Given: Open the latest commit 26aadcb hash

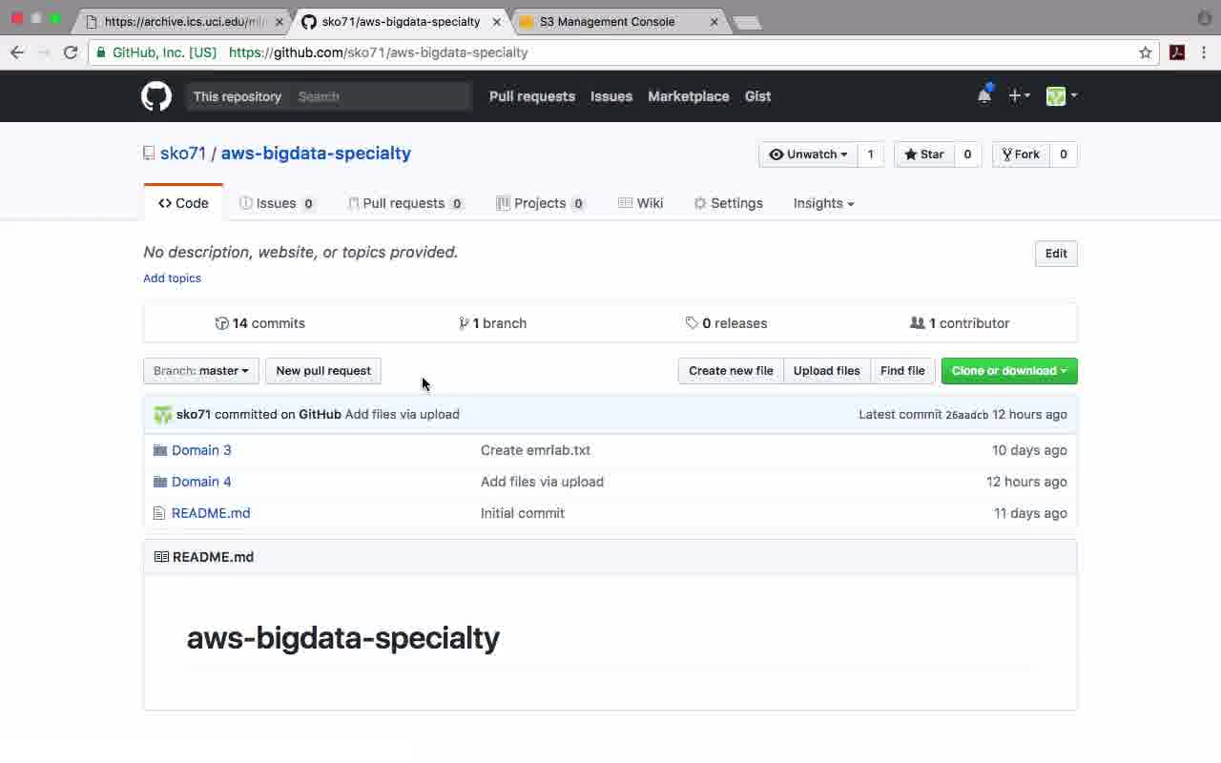Looking at the screenshot, I should coord(966,415).
